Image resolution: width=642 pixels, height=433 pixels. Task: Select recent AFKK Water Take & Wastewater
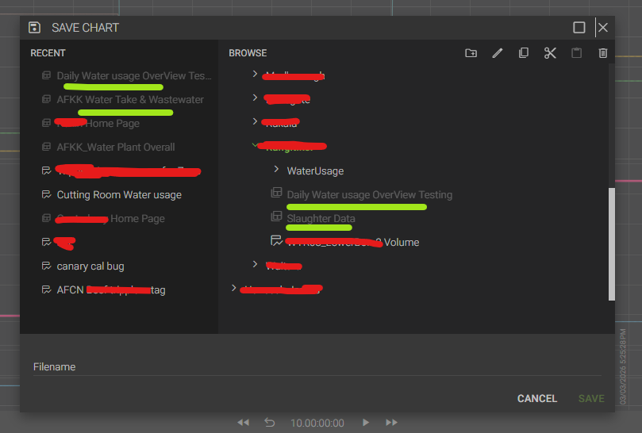click(130, 99)
